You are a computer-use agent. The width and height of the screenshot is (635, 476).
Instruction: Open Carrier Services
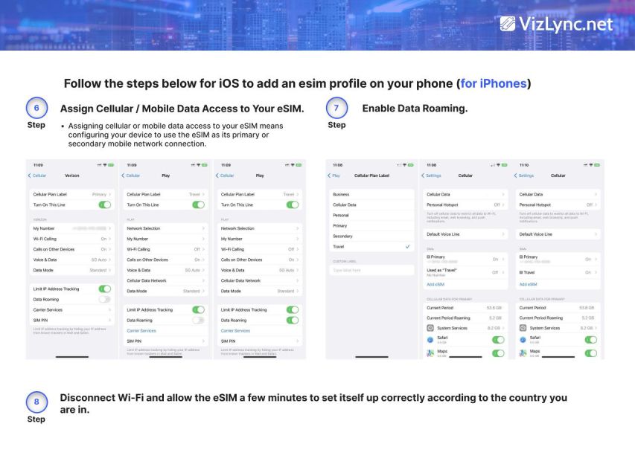[141, 330]
